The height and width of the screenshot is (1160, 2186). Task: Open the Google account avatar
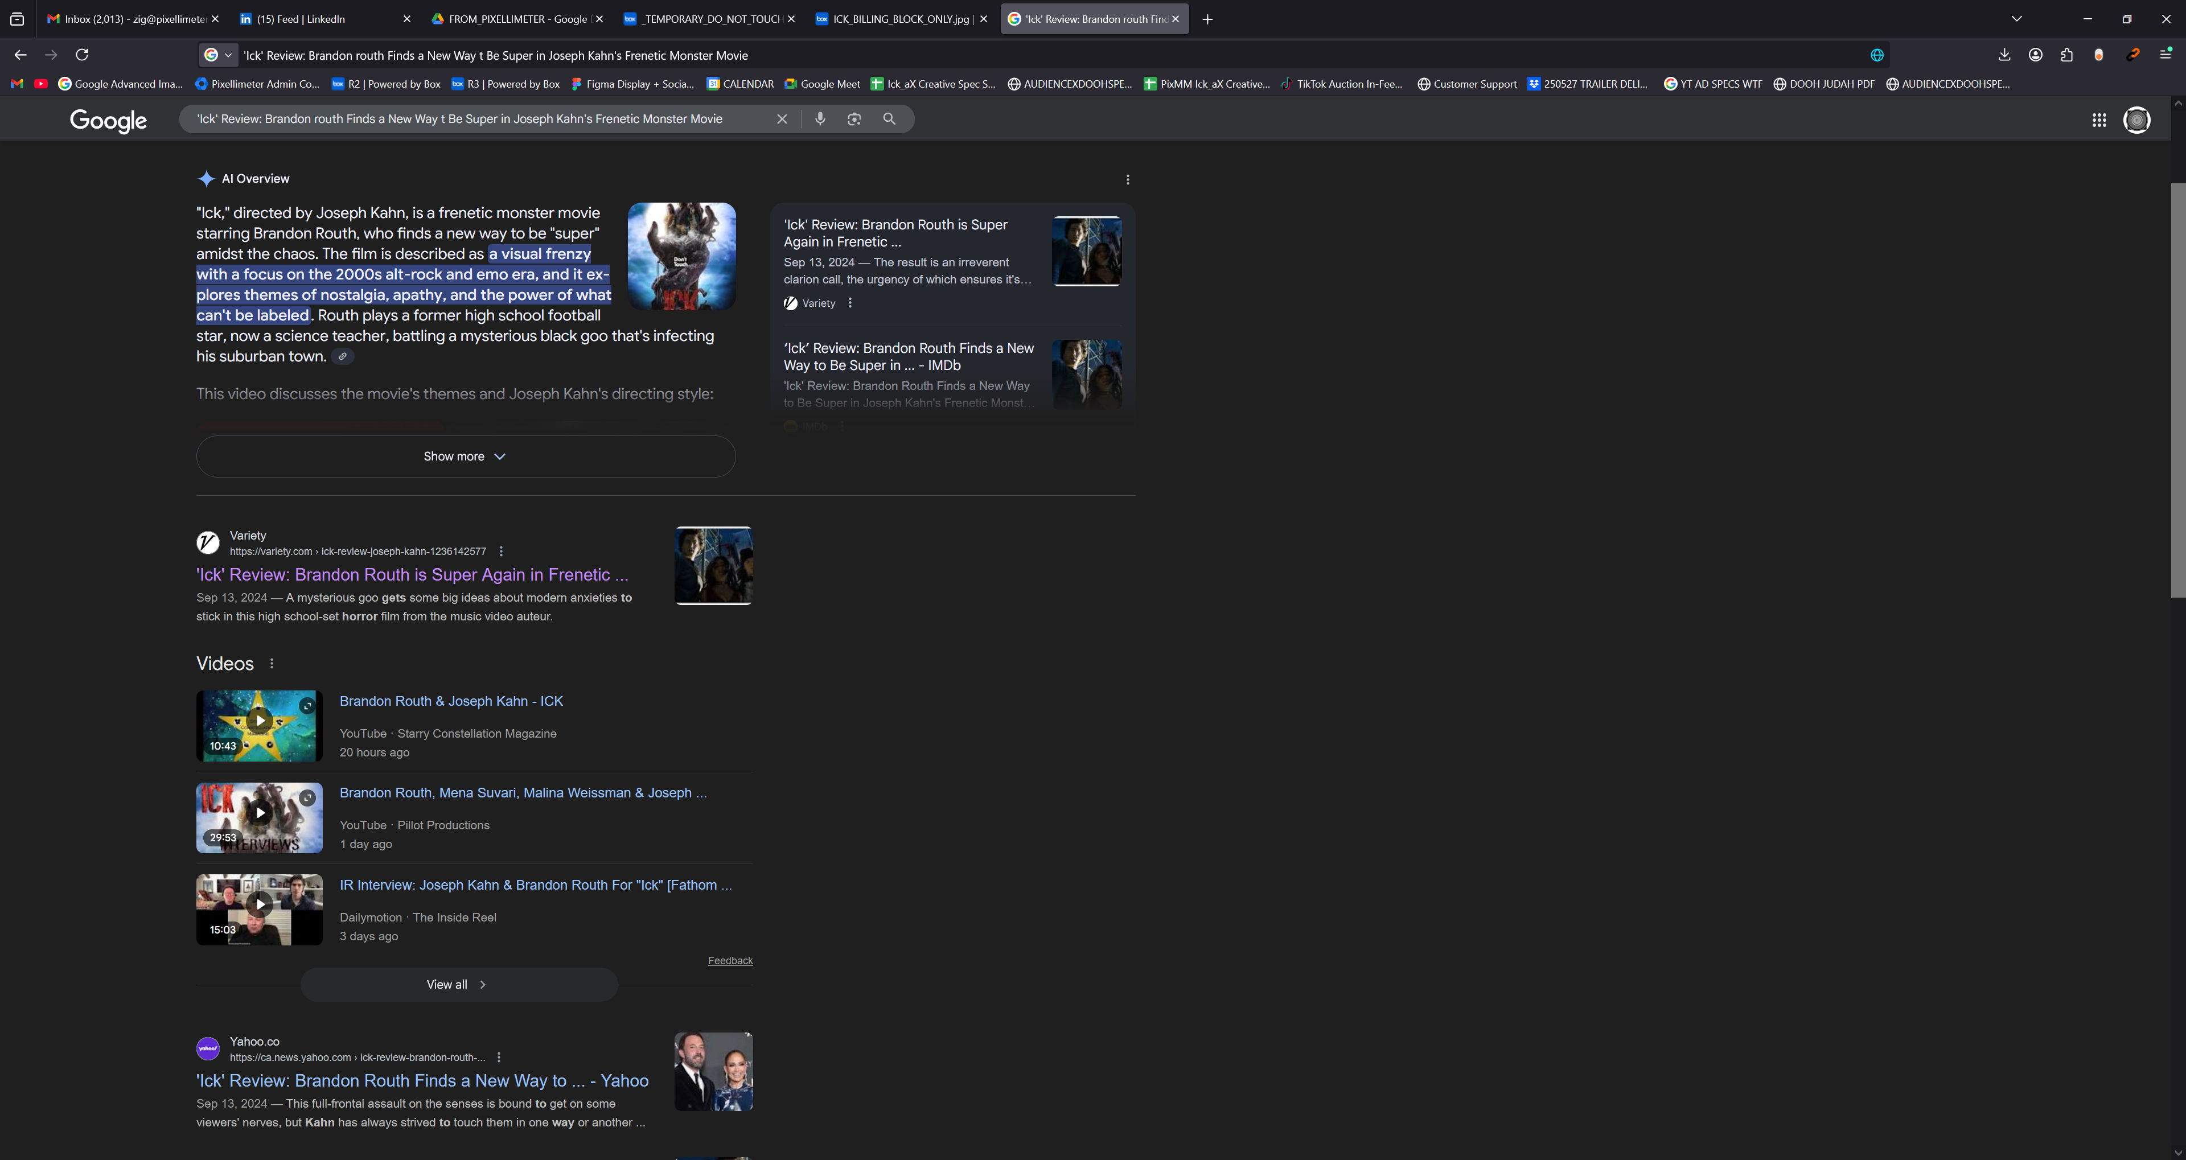click(2137, 121)
